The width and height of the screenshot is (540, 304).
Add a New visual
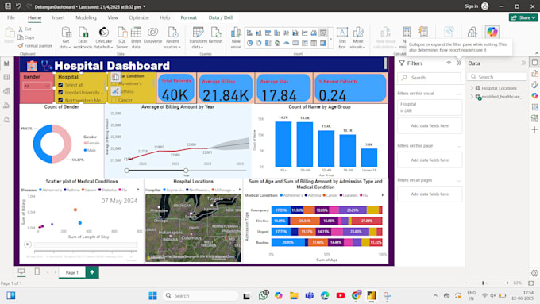[236, 37]
